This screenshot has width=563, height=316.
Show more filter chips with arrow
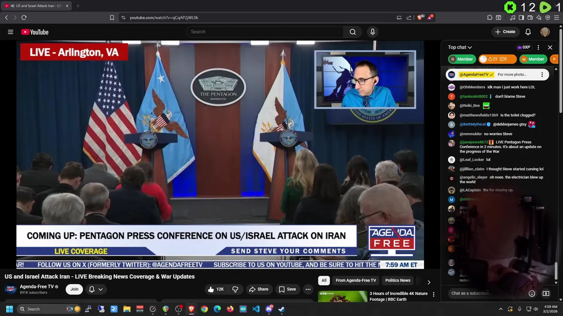429,282
